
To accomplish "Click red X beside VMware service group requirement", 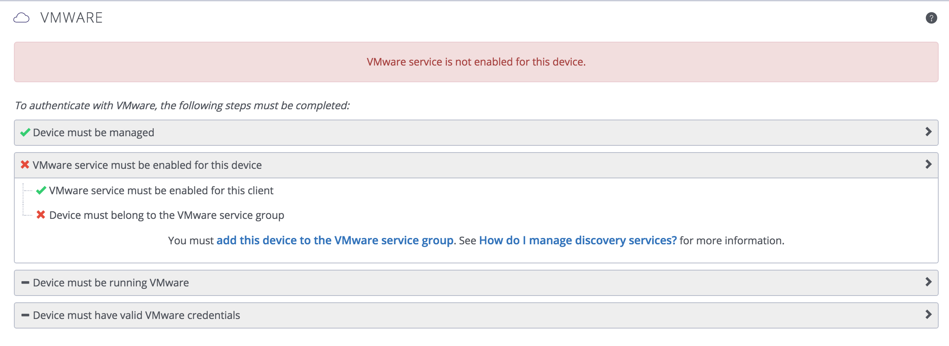I will tap(41, 215).
